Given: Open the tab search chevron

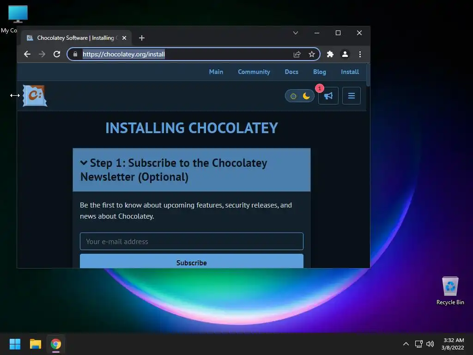Looking at the screenshot, I should tap(296, 33).
